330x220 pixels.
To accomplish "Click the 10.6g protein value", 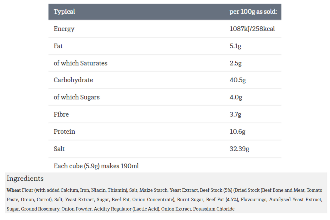I will tap(237, 132).
